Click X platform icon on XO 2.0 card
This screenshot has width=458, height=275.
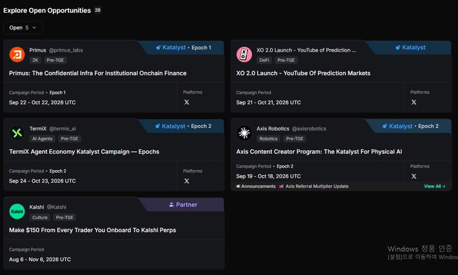[x=414, y=102]
